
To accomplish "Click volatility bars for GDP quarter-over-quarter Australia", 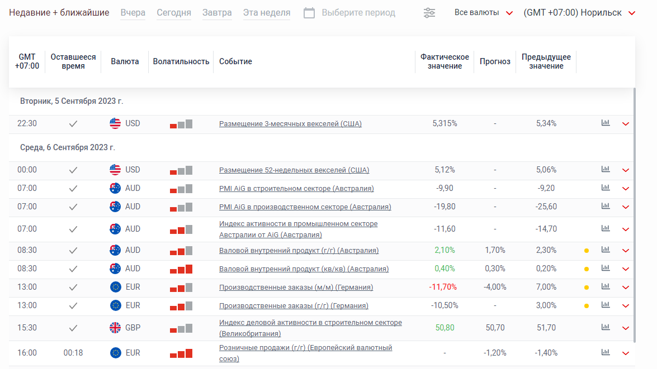I will [181, 269].
